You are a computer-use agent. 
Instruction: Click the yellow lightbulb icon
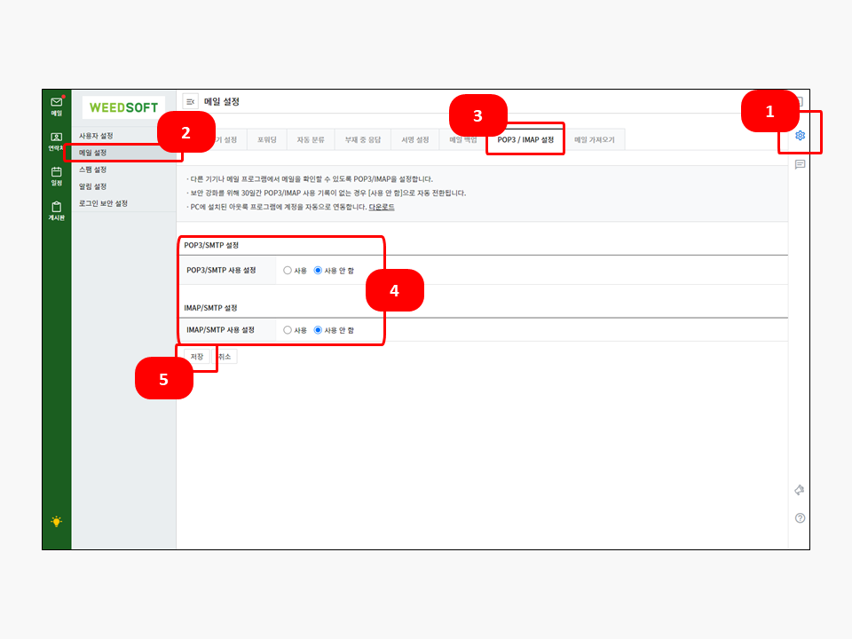pos(57,522)
